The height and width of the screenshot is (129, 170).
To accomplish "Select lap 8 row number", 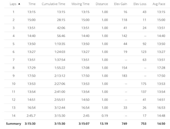I will 14,68.
